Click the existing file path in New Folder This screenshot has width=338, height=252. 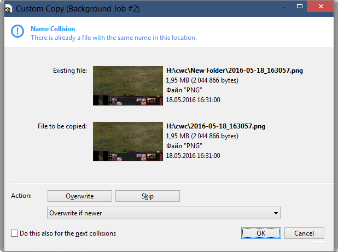click(x=235, y=71)
